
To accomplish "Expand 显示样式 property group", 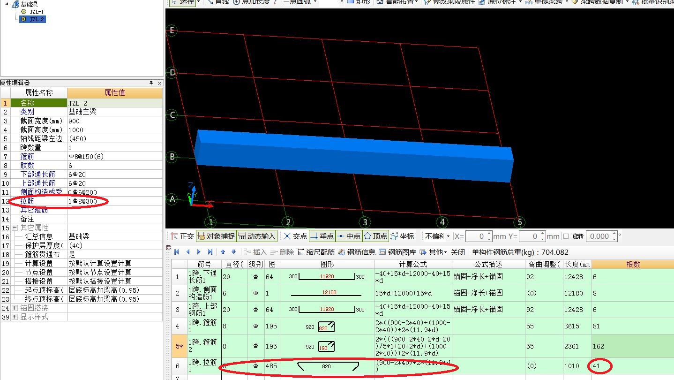I will tap(15, 317).
